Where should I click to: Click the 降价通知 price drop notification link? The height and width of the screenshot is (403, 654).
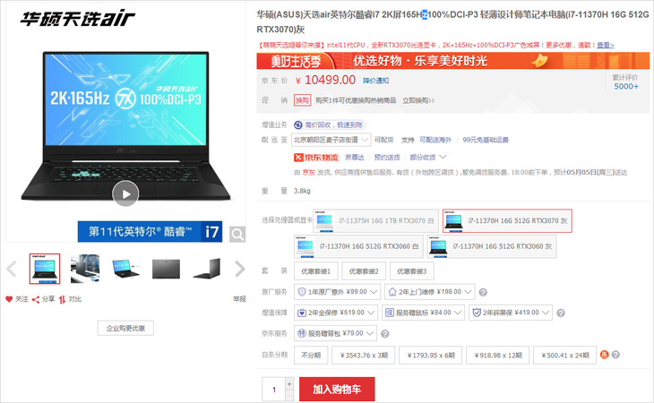tap(363, 80)
